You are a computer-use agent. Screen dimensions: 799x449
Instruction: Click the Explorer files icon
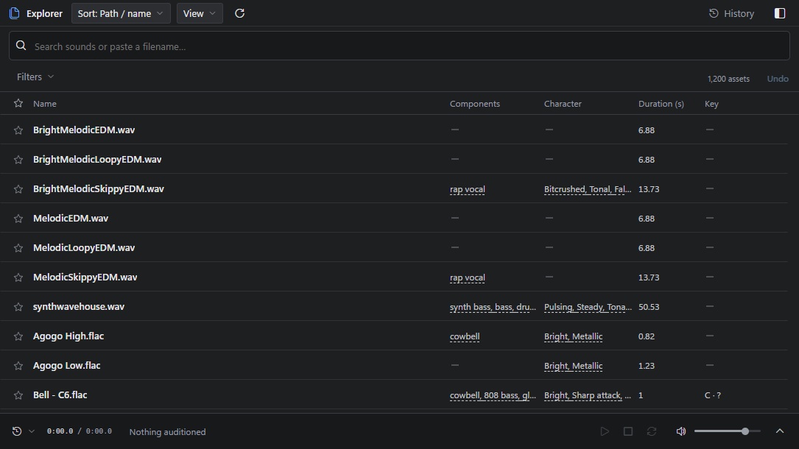click(x=14, y=13)
